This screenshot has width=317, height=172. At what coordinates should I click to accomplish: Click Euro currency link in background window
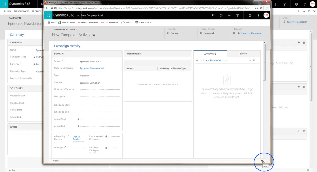(39, 64)
